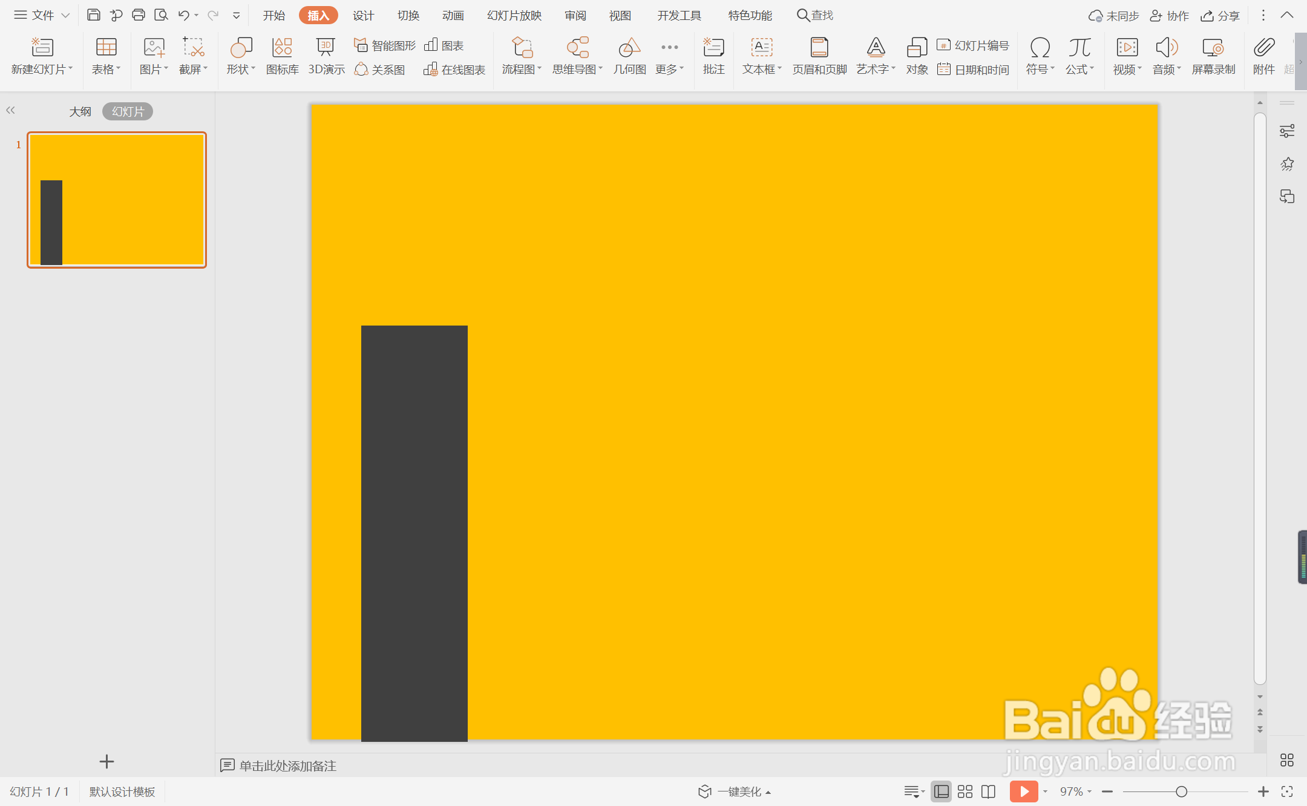Image resolution: width=1307 pixels, height=806 pixels.
Task: Click the notes area 单击此处添加备注
Action: point(287,765)
